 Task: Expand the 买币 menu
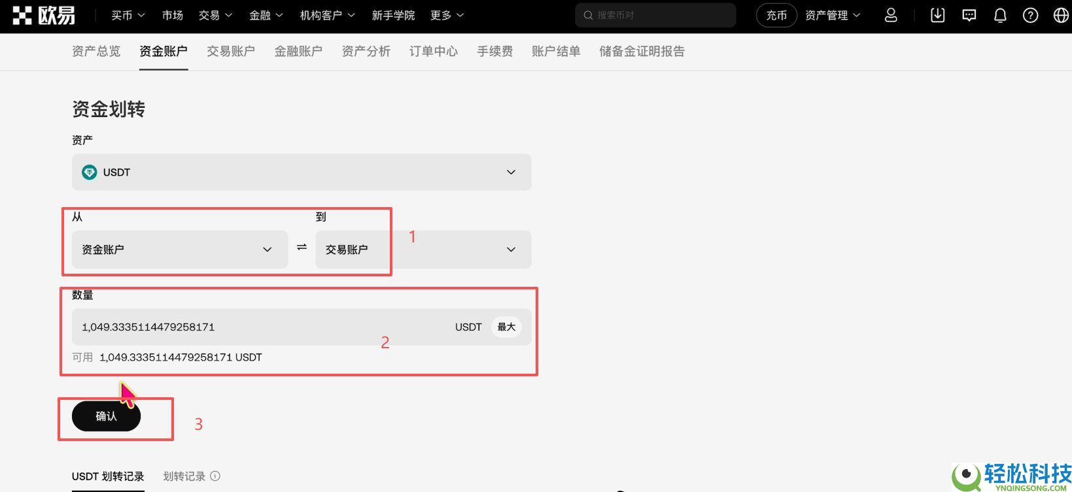point(128,15)
